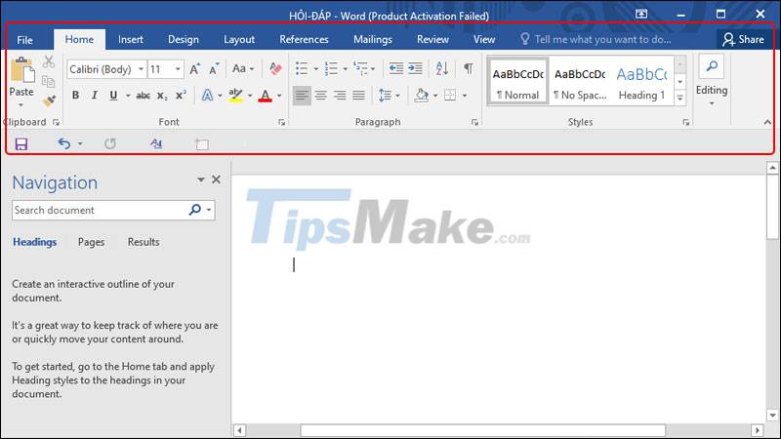Show the Results navigation view
Screen dimensions: 781x439
pos(144,242)
